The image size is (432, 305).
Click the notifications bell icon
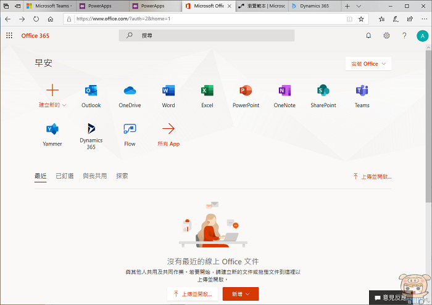point(368,36)
